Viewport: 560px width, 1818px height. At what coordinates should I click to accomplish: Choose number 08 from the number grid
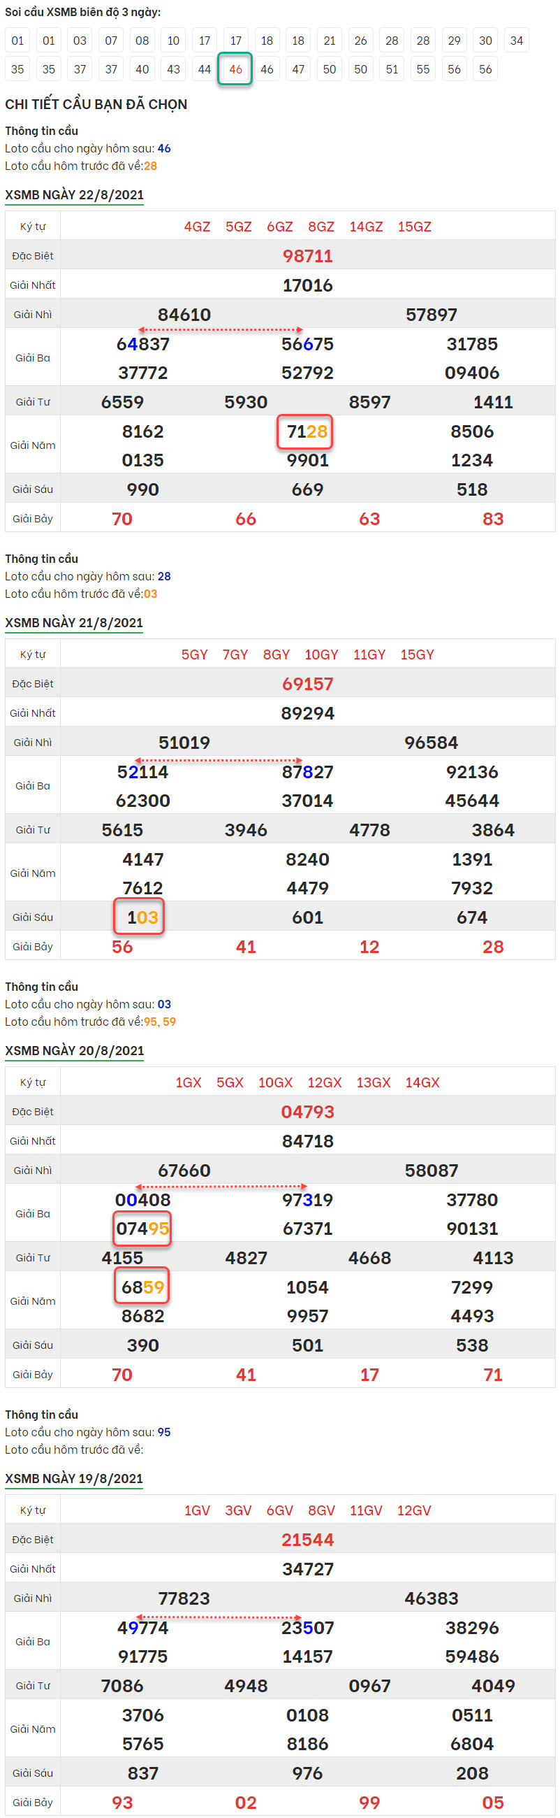pyautogui.click(x=142, y=41)
